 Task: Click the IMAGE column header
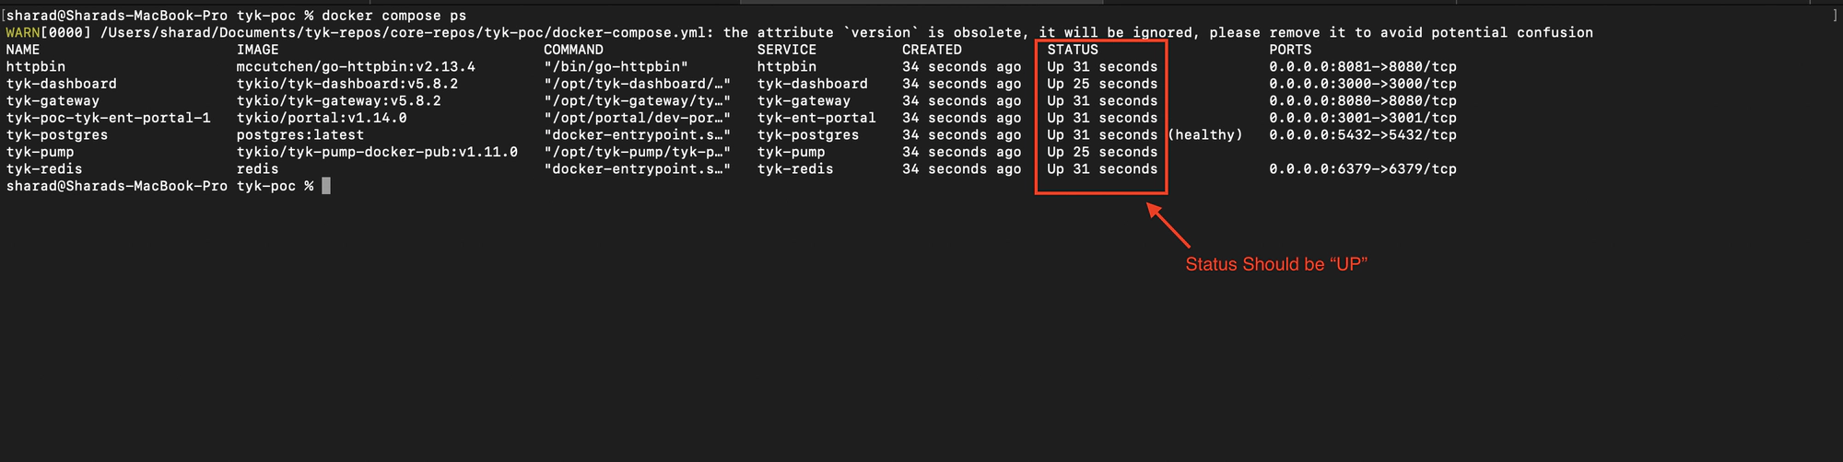click(x=257, y=50)
